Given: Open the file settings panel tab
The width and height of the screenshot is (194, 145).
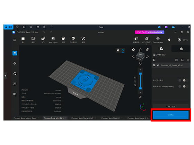Looking at the screenshot, I should 161,49.
